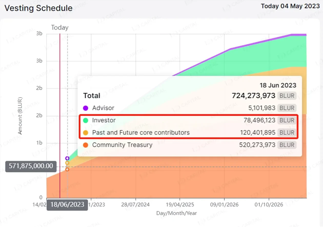
Task: Click the yellow data point marker on the chart
Action: (x=67, y=163)
